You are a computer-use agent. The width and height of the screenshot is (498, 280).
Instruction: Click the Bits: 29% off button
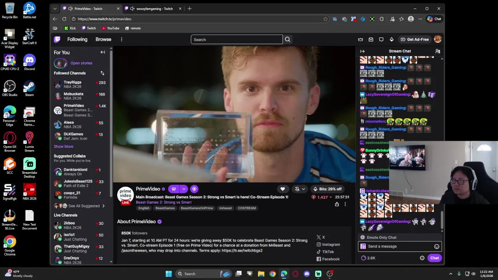coord(327,189)
